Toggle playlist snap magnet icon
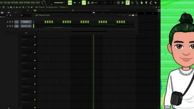194x109 pixels. (4, 7)
